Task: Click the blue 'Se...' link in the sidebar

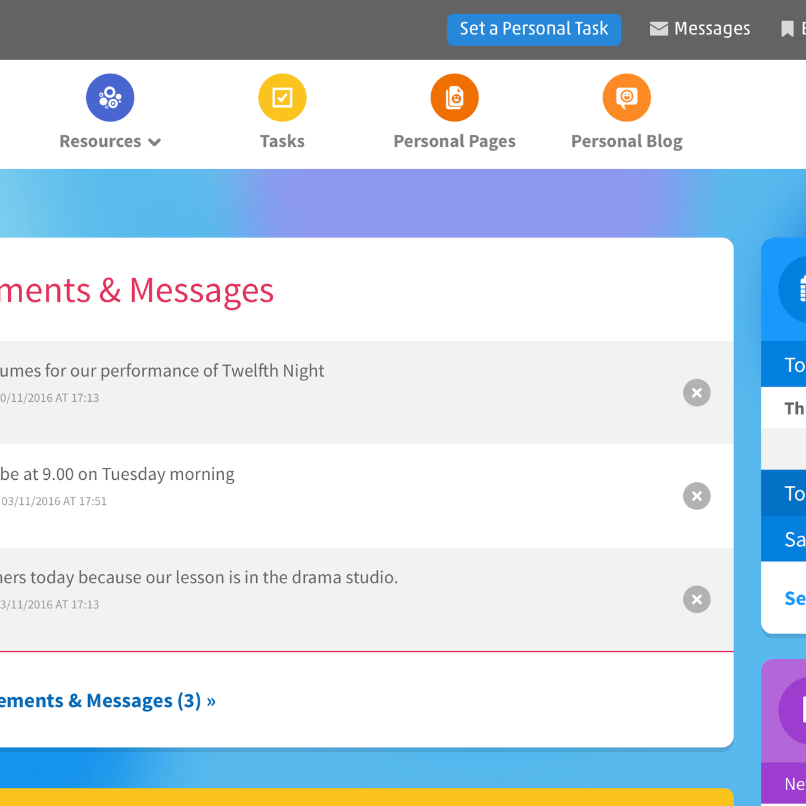Action: (795, 598)
